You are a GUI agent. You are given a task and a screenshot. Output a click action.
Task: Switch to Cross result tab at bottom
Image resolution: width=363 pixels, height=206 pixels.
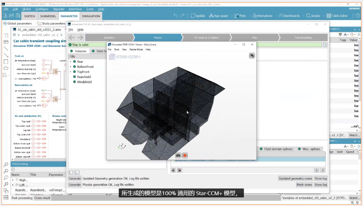point(42,198)
